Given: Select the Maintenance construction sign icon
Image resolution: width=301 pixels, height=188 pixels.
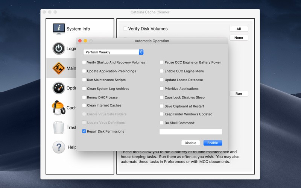Looking at the screenshot, I should point(59,68).
